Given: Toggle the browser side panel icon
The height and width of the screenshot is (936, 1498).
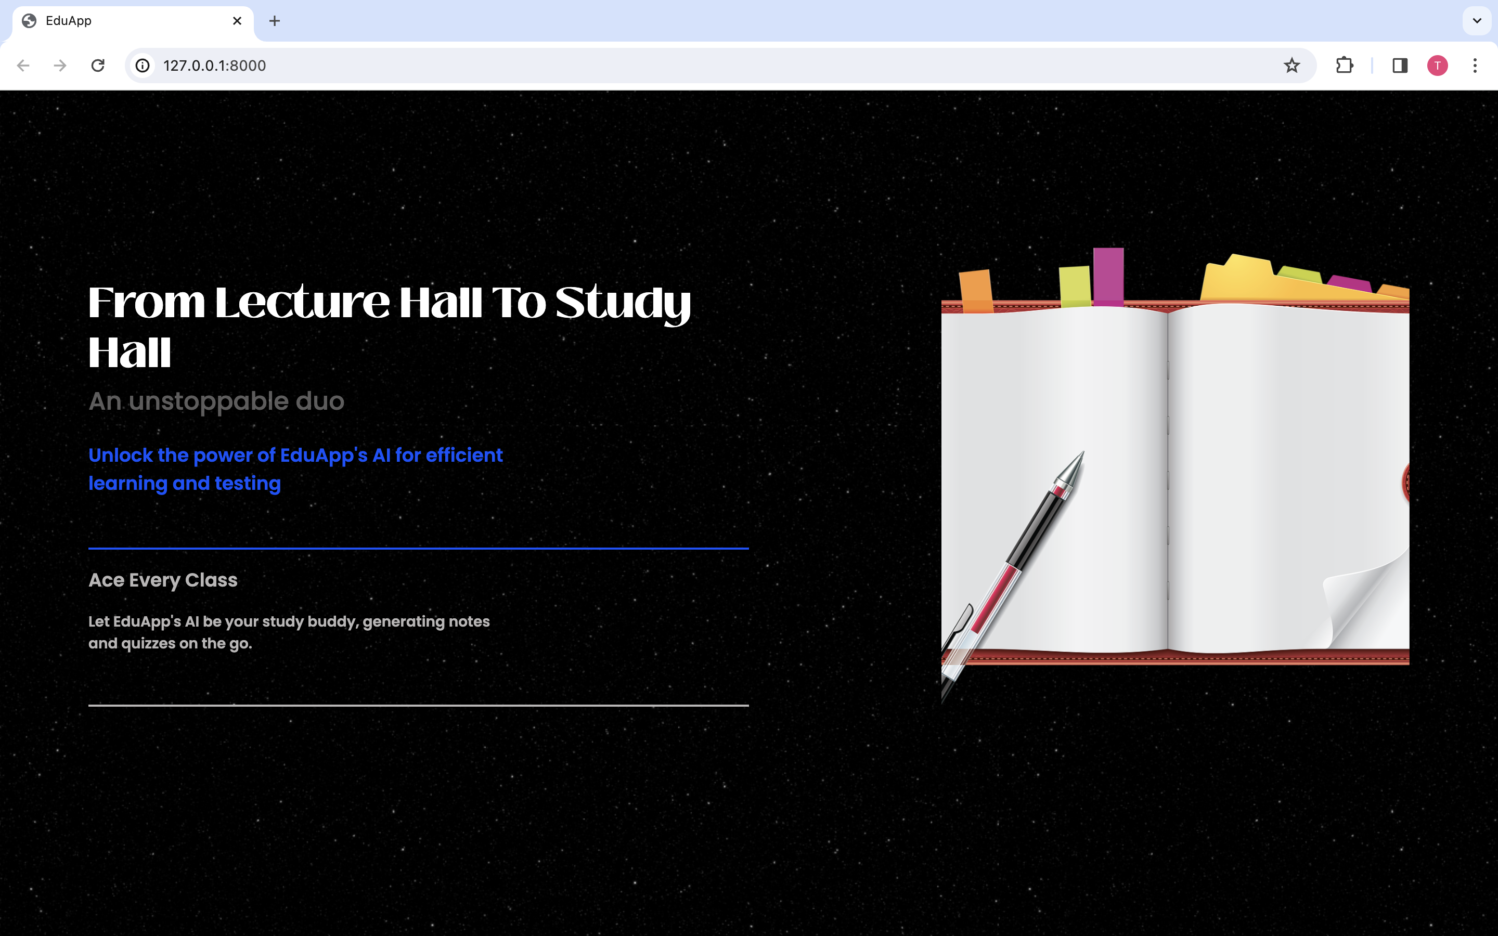Looking at the screenshot, I should click(1400, 66).
